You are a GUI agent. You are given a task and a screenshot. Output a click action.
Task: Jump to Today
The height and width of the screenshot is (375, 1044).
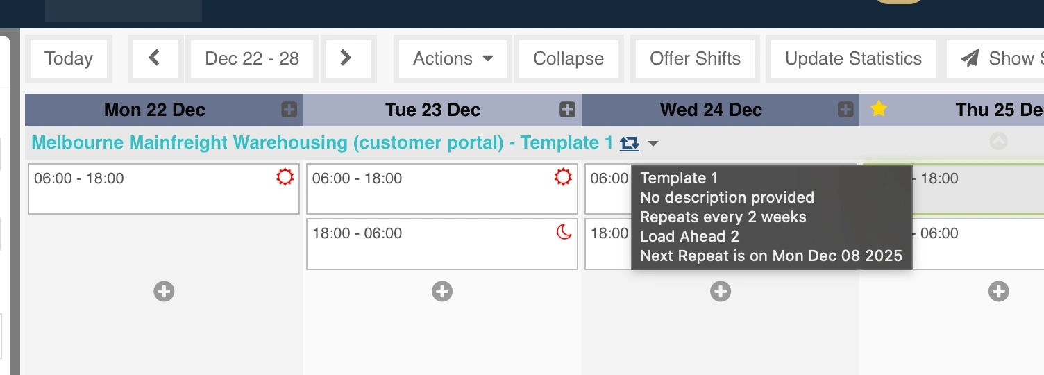(68, 58)
